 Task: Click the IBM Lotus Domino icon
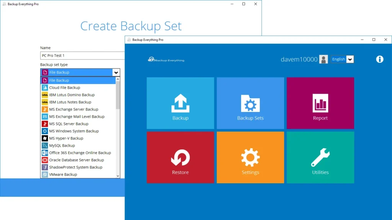(x=45, y=95)
